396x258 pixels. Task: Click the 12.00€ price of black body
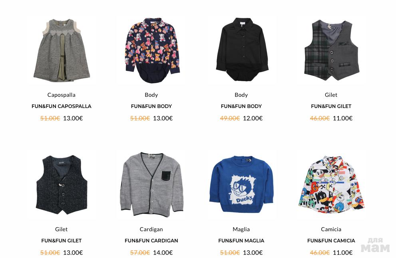(x=253, y=118)
